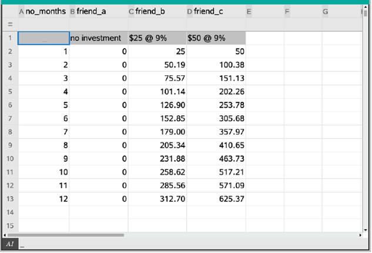
Task: Select empty column E header
Action: tap(264, 11)
